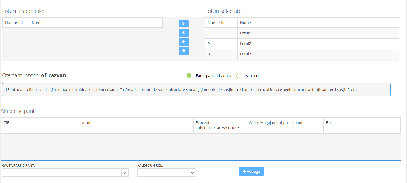Click the move selected lot left arrow
Screen dimensions: 407x183
(x=184, y=33)
